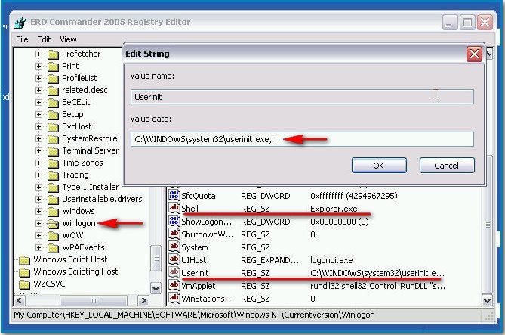Screen dimensions: 505x335
Task: Maximize the Registry Editor window
Action: coord(467,23)
